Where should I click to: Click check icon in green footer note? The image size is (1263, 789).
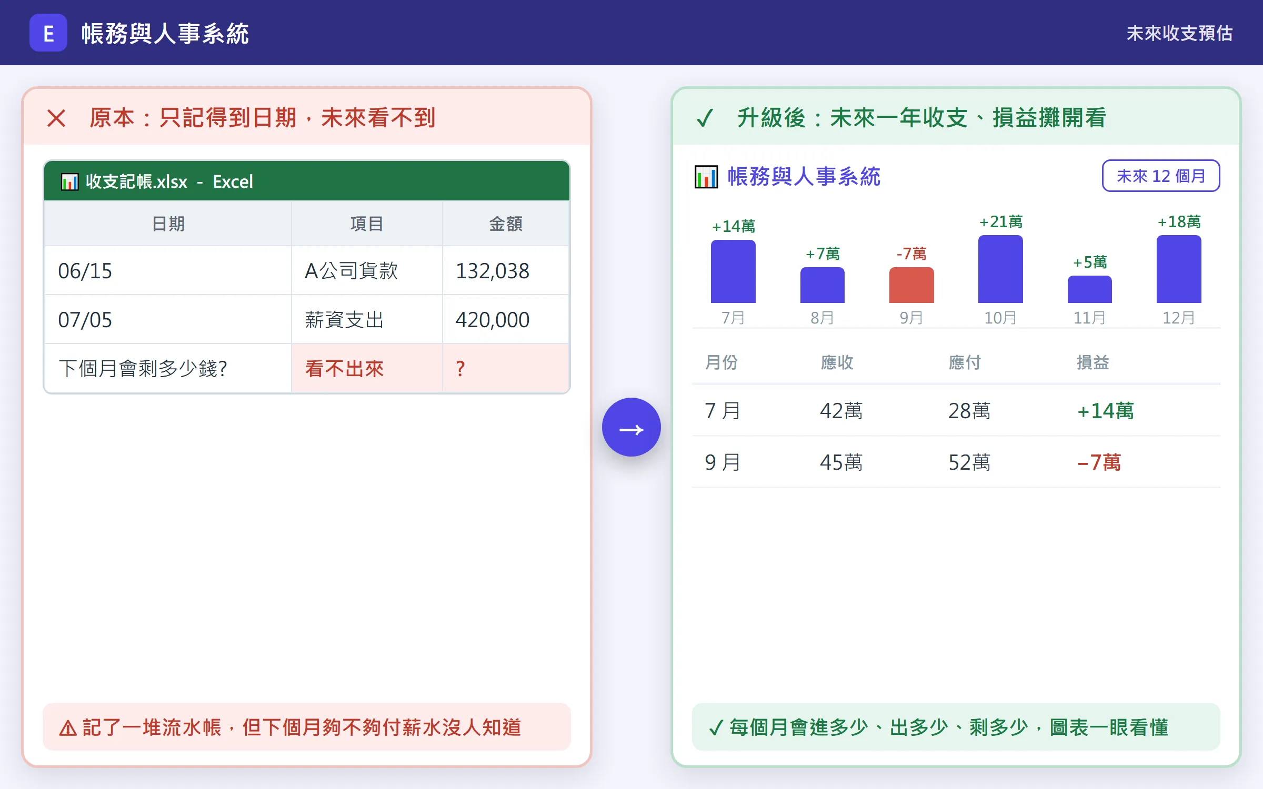716,728
